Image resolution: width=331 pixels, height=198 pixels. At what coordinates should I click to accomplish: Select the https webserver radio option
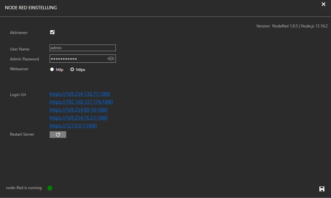(72, 70)
